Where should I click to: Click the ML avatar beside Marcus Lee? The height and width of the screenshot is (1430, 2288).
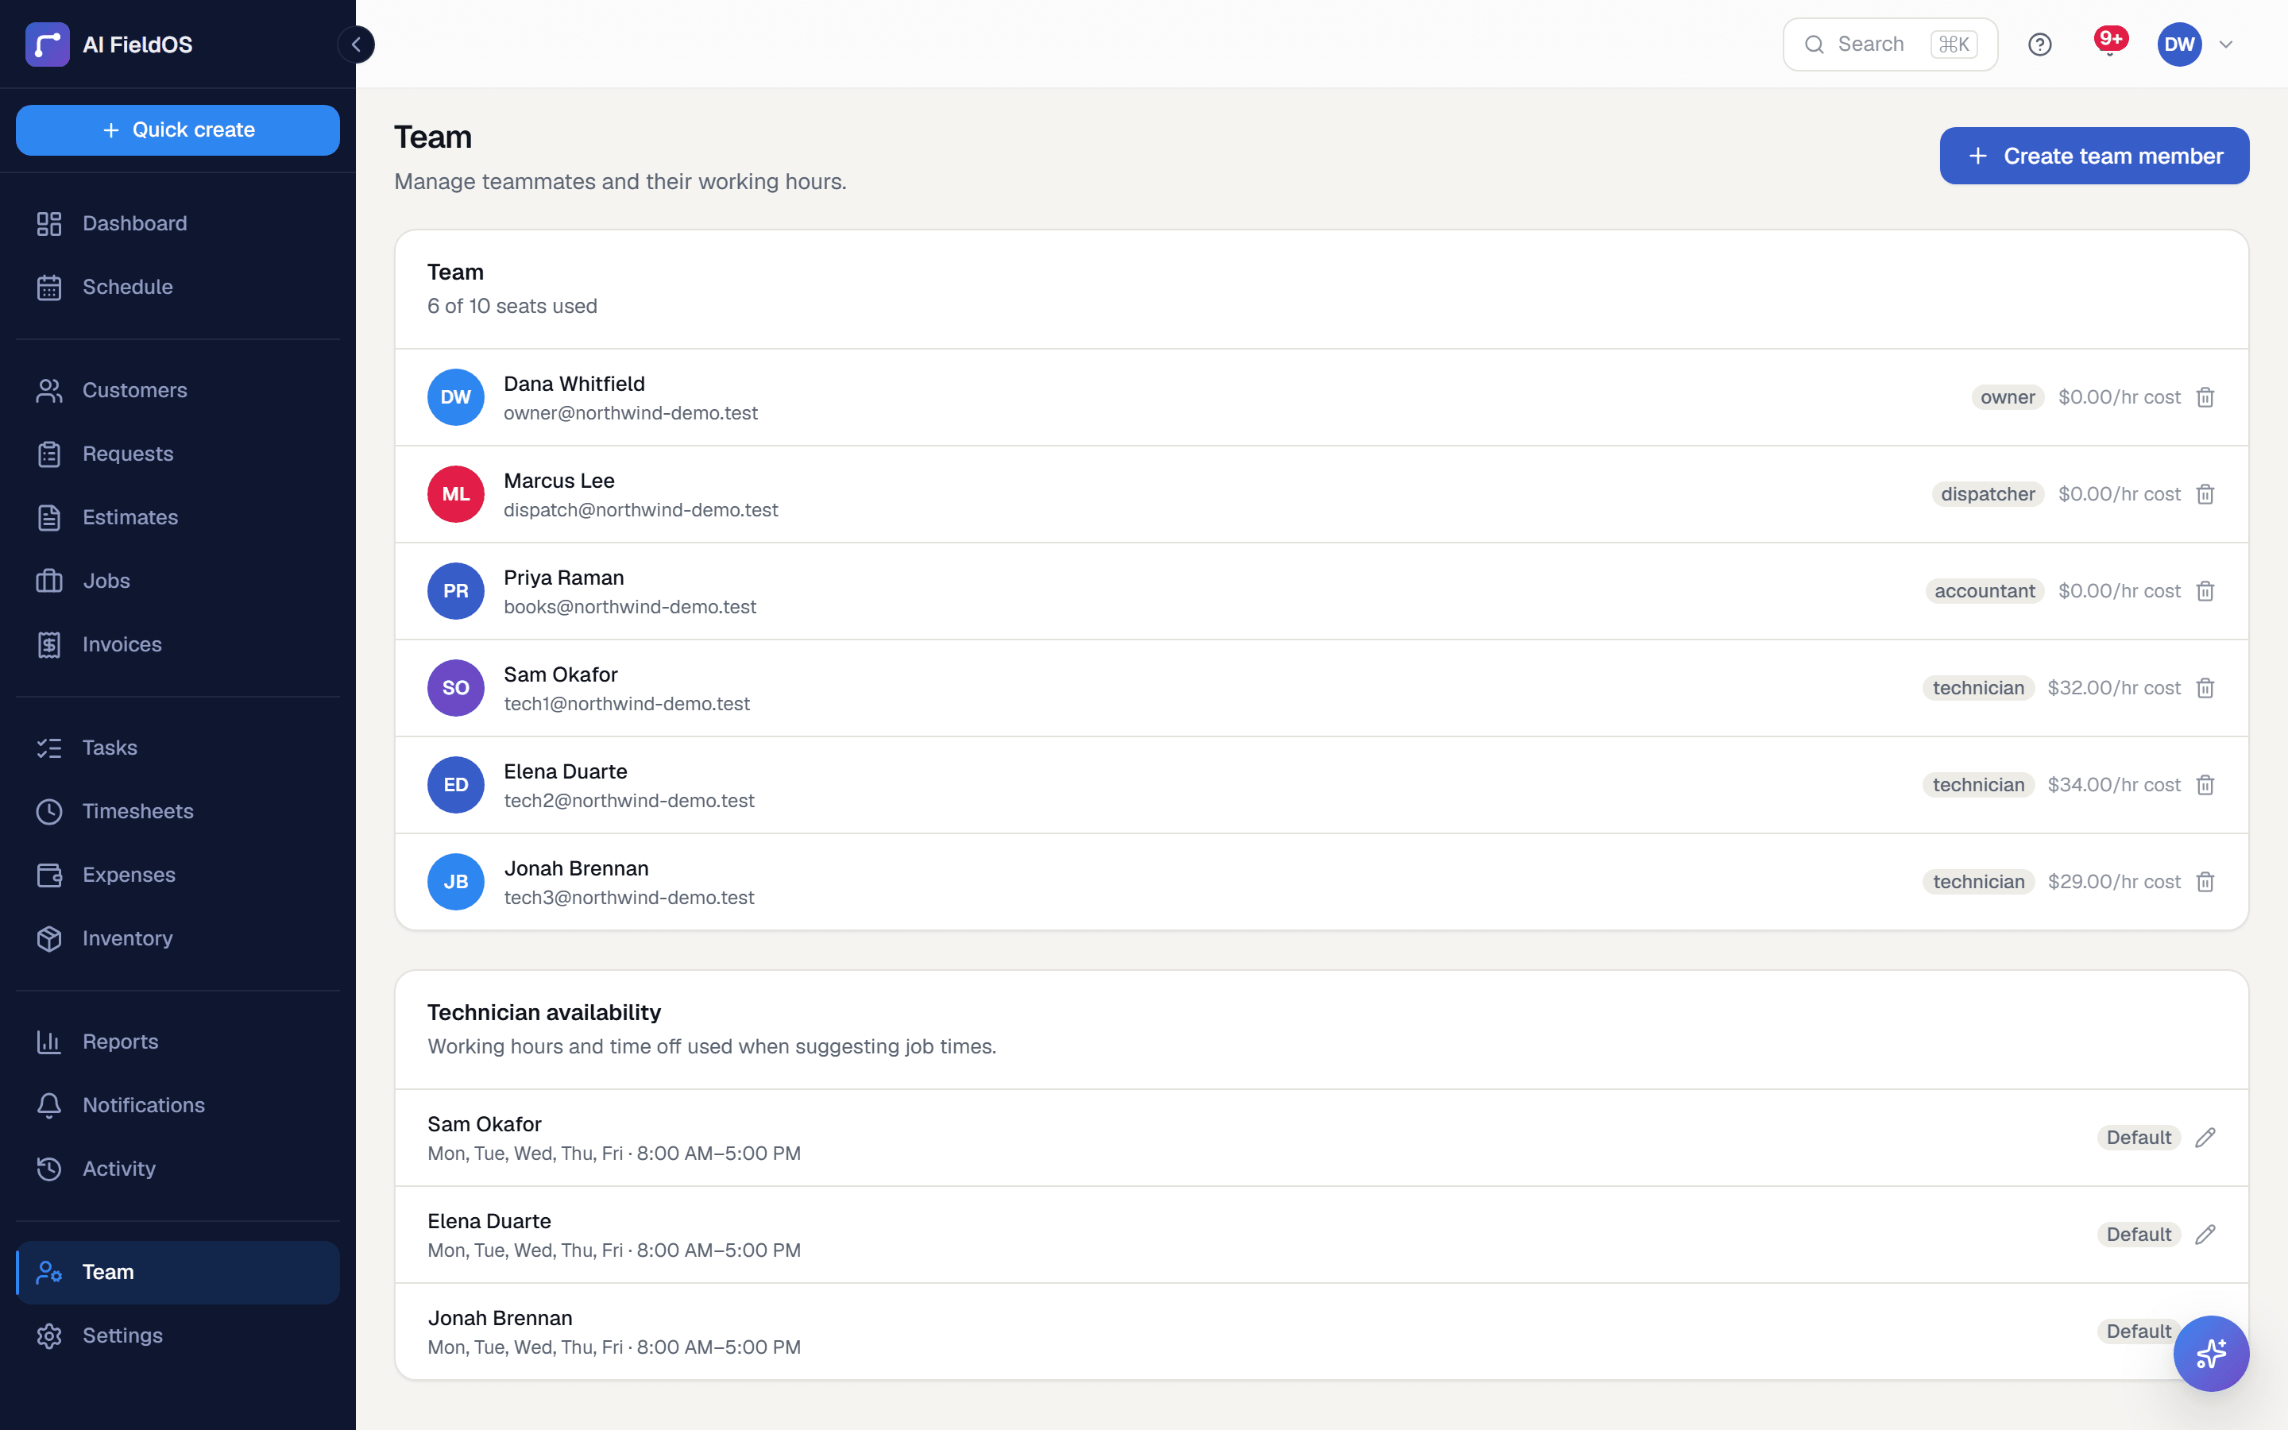tap(456, 493)
